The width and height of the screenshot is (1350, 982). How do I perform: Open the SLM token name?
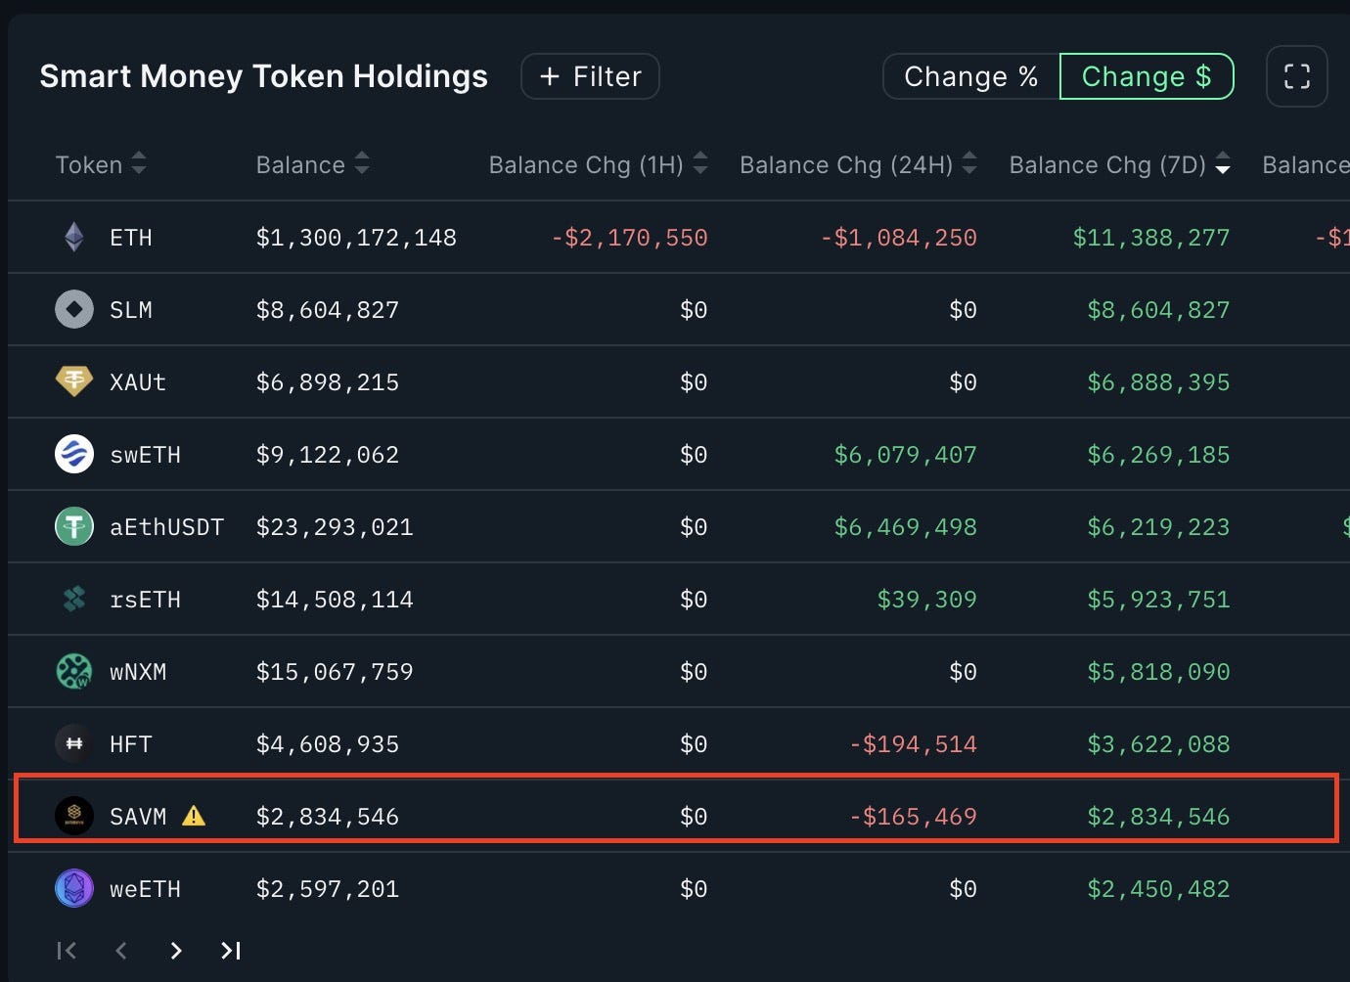coord(131,310)
